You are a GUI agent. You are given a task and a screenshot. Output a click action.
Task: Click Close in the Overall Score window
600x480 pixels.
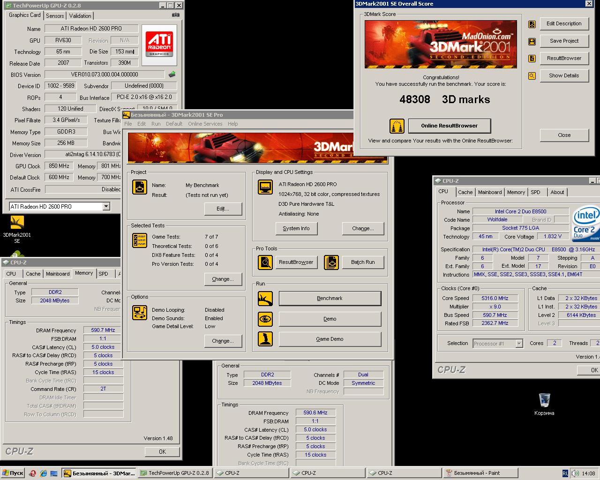point(564,135)
